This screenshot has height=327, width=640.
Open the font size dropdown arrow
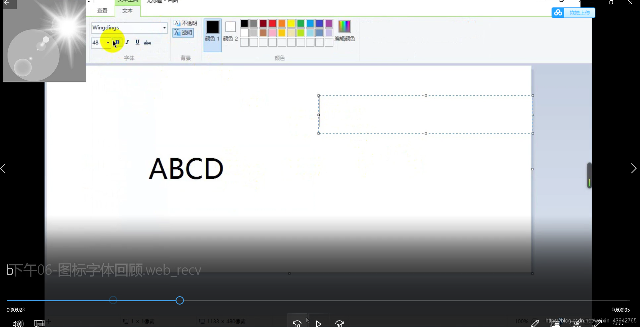tap(108, 43)
